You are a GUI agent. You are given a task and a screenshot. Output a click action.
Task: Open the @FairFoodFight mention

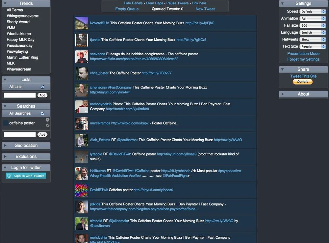pyautogui.click(x=175, y=175)
